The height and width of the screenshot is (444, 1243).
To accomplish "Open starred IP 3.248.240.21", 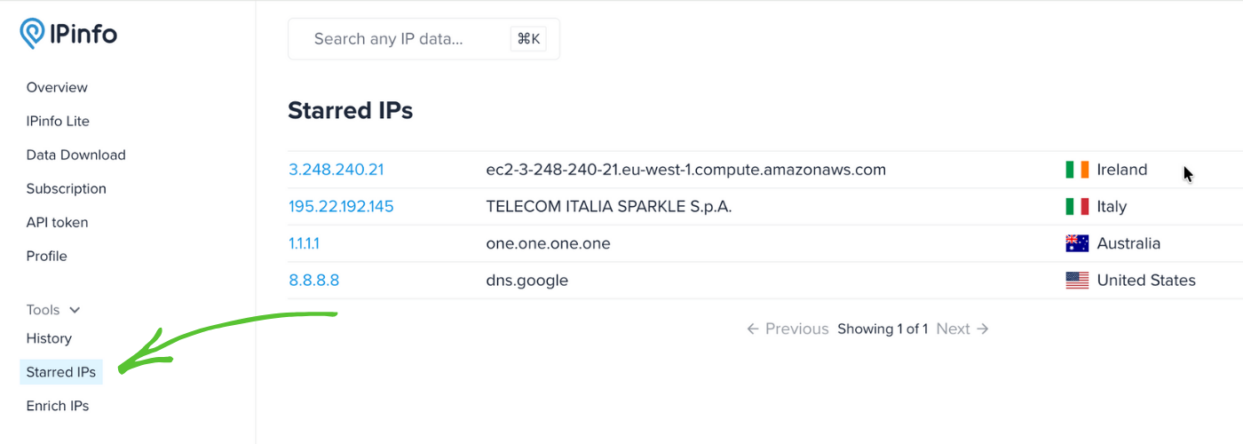I will 336,170.
